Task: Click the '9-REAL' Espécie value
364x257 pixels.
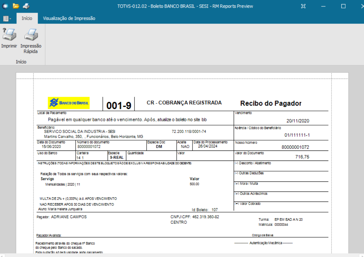Action: click(117, 157)
